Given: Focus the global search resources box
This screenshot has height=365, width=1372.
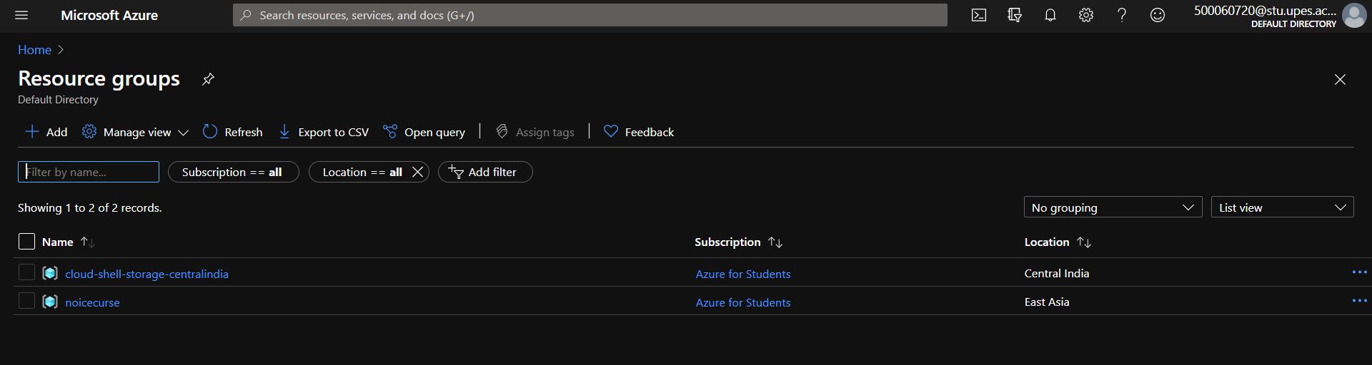Looking at the screenshot, I should 590,15.
